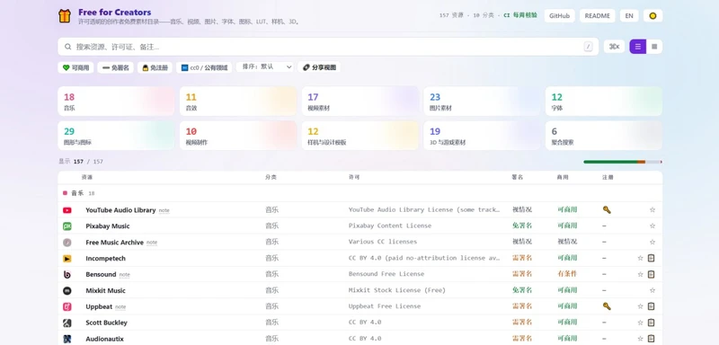Click the Pixabay Music green icon
The image size is (719, 345).
click(x=67, y=226)
